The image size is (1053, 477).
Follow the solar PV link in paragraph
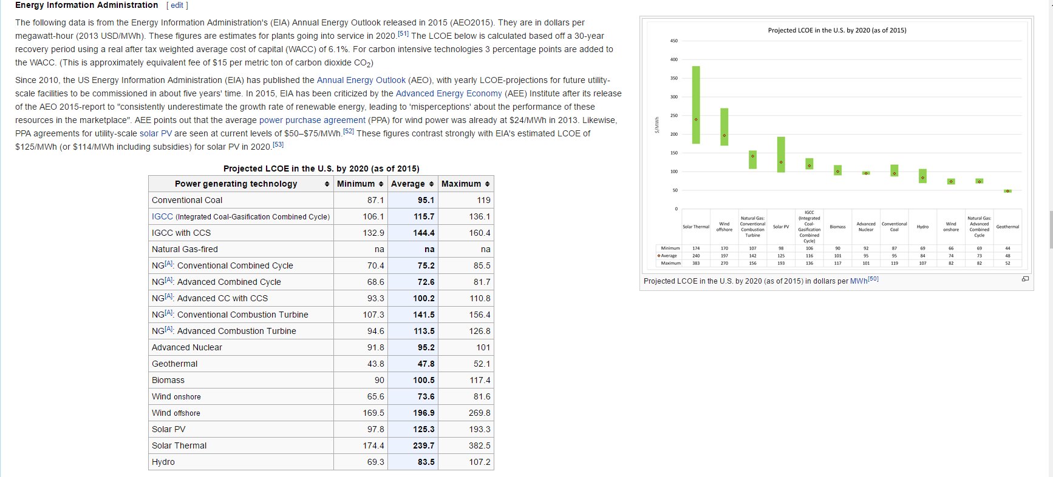pos(155,133)
